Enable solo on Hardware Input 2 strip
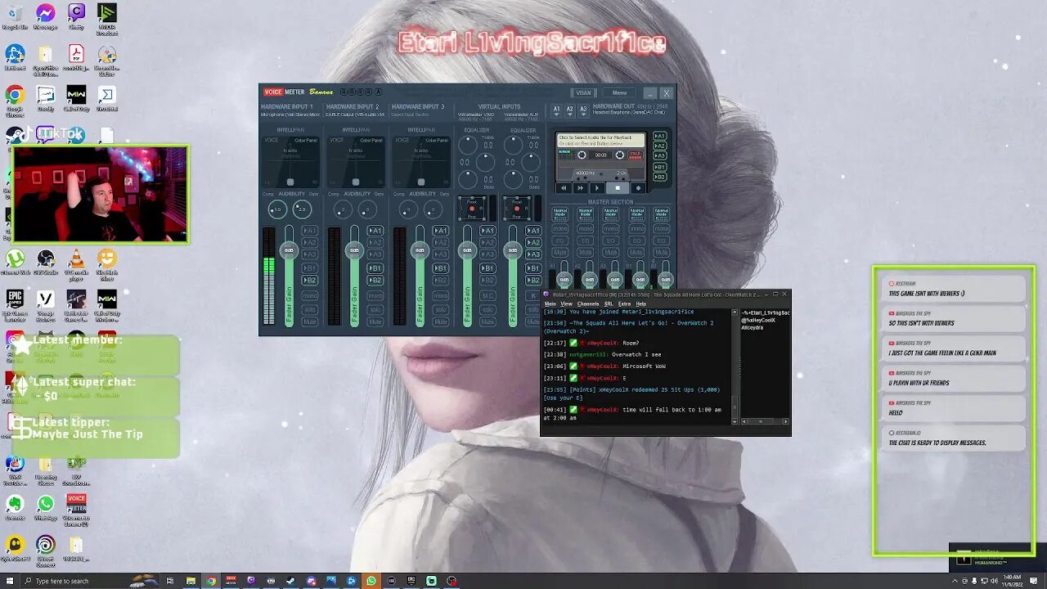The height and width of the screenshot is (589, 1047). [375, 309]
